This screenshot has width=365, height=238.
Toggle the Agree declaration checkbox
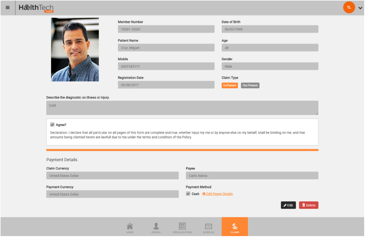point(52,125)
